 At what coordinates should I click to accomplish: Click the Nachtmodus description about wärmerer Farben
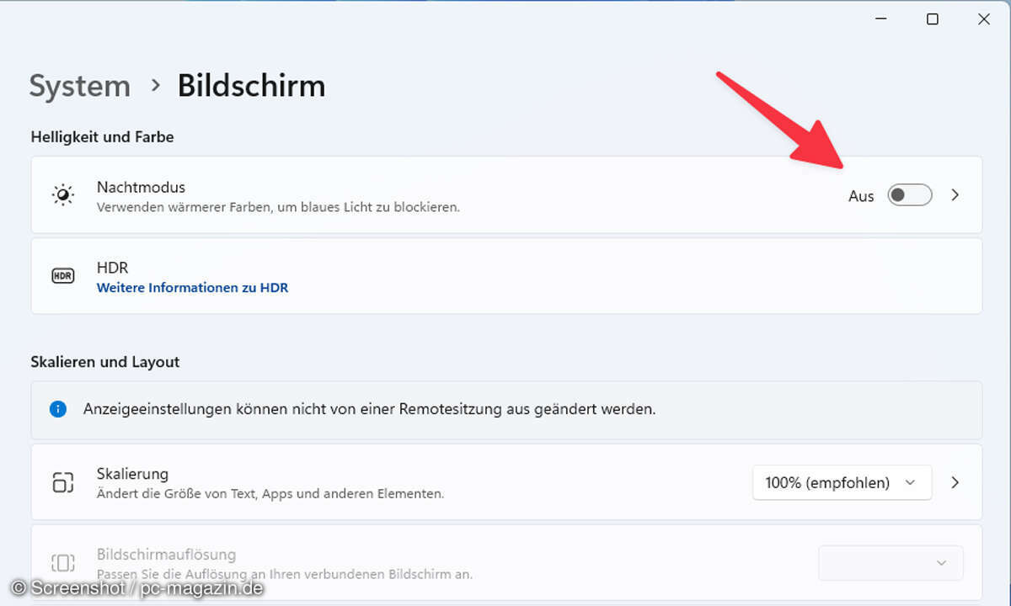pyautogui.click(x=278, y=207)
